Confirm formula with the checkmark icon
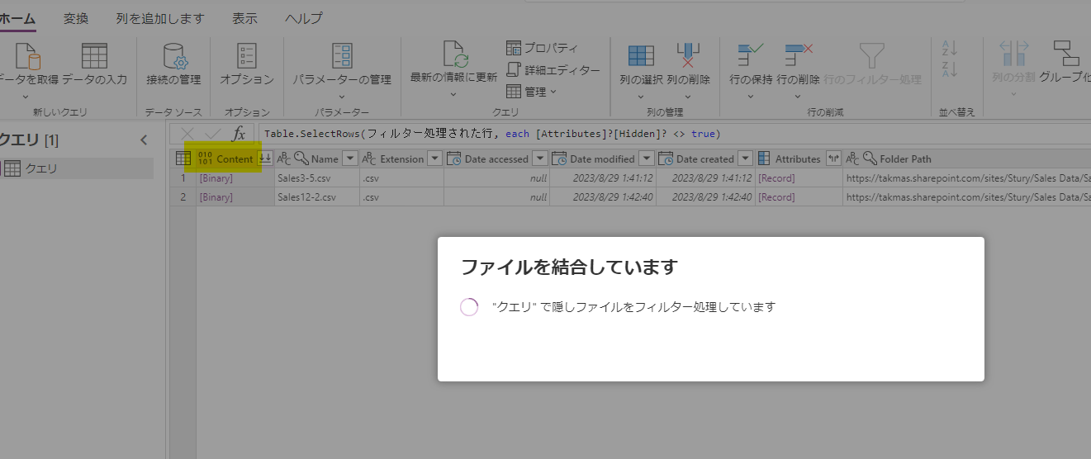The width and height of the screenshot is (1091, 459). click(213, 134)
